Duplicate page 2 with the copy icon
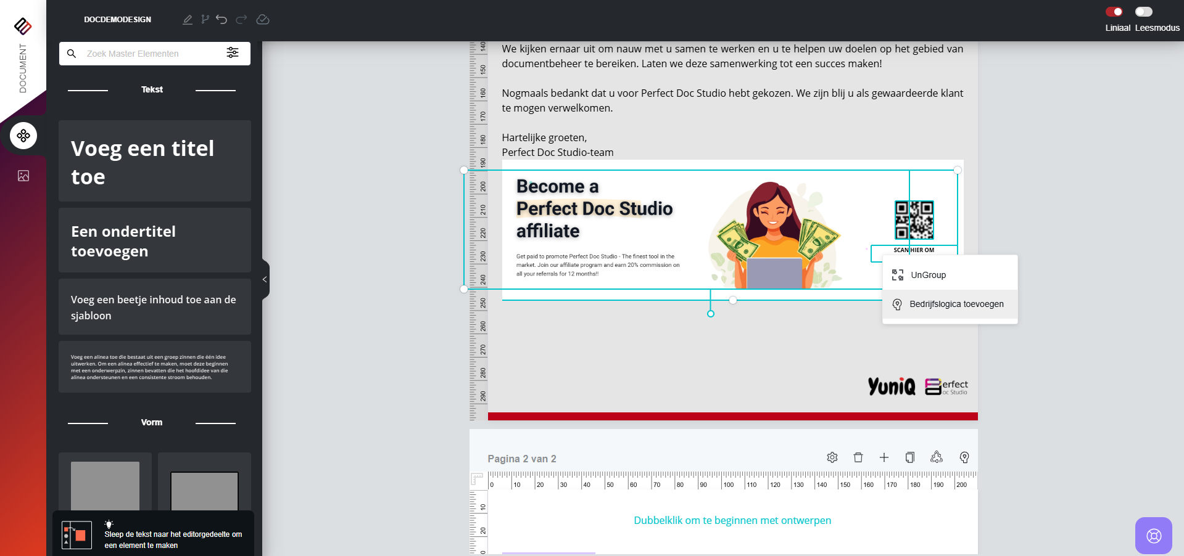1184x556 pixels. tap(909, 457)
